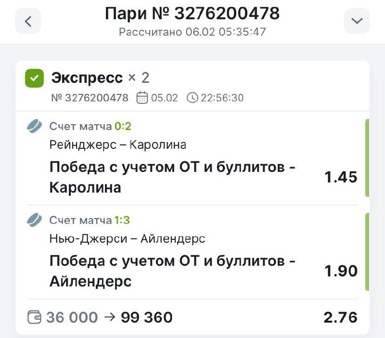Image resolution: width=385 pixels, height=338 pixels.
Task: Click the 1.90 odds value
Action: pos(341,271)
